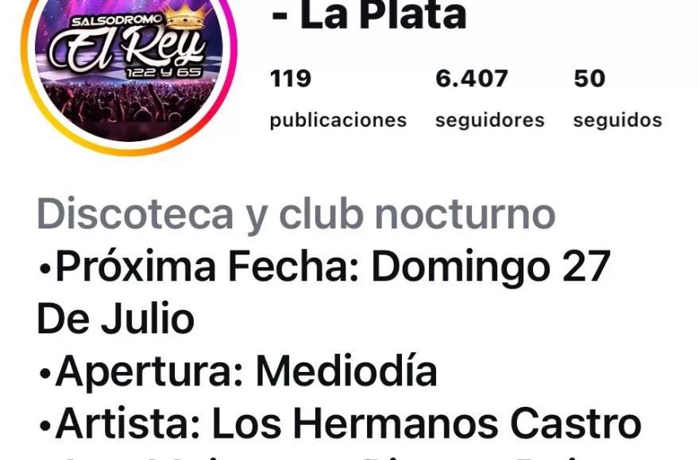Click the '- La Plata' profile name
699x460 pixels.
click(369, 16)
